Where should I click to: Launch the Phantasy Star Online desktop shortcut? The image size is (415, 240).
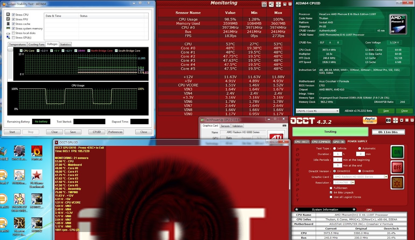point(19,203)
